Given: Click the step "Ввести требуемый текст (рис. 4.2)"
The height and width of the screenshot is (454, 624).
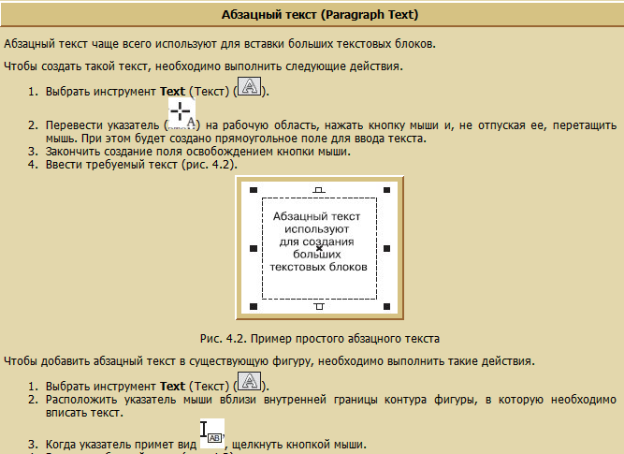Looking at the screenshot, I should 141,164.
